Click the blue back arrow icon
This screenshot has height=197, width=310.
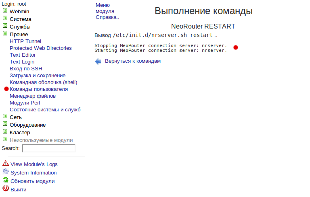click(98, 62)
